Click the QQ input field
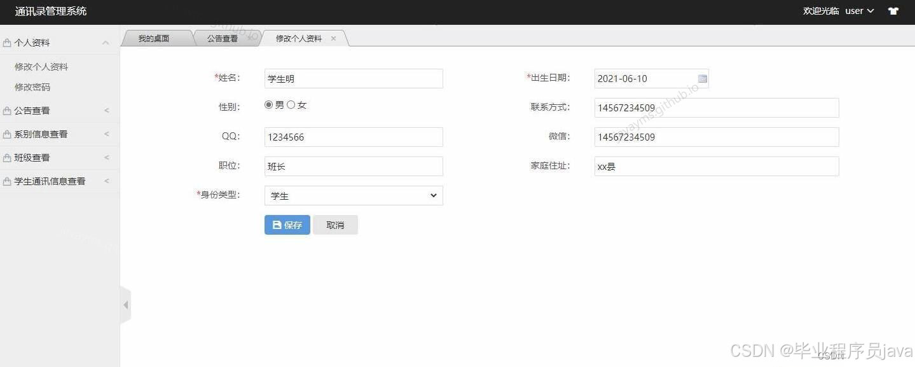Viewport: 915px width, 367px height. (354, 137)
